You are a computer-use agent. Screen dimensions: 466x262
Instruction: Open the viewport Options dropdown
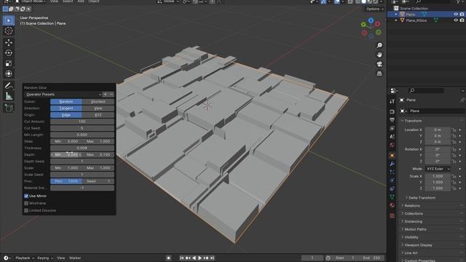click(x=375, y=9)
